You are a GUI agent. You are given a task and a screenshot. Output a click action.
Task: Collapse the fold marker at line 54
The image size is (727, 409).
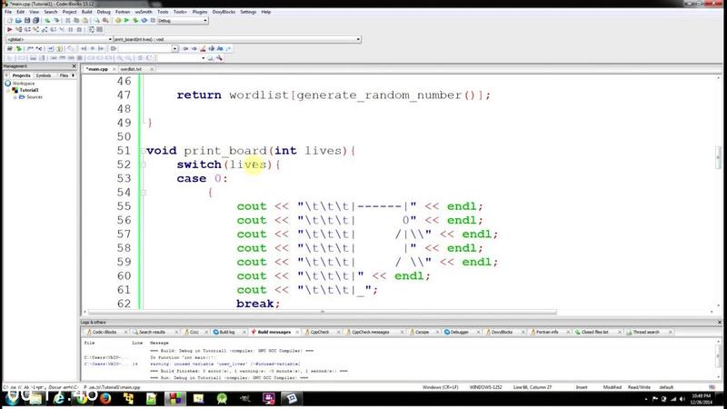click(143, 193)
